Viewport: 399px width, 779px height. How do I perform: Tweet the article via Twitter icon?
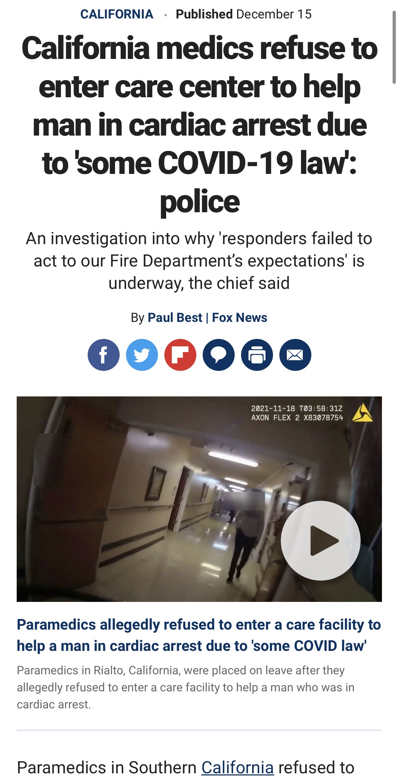pos(142,355)
